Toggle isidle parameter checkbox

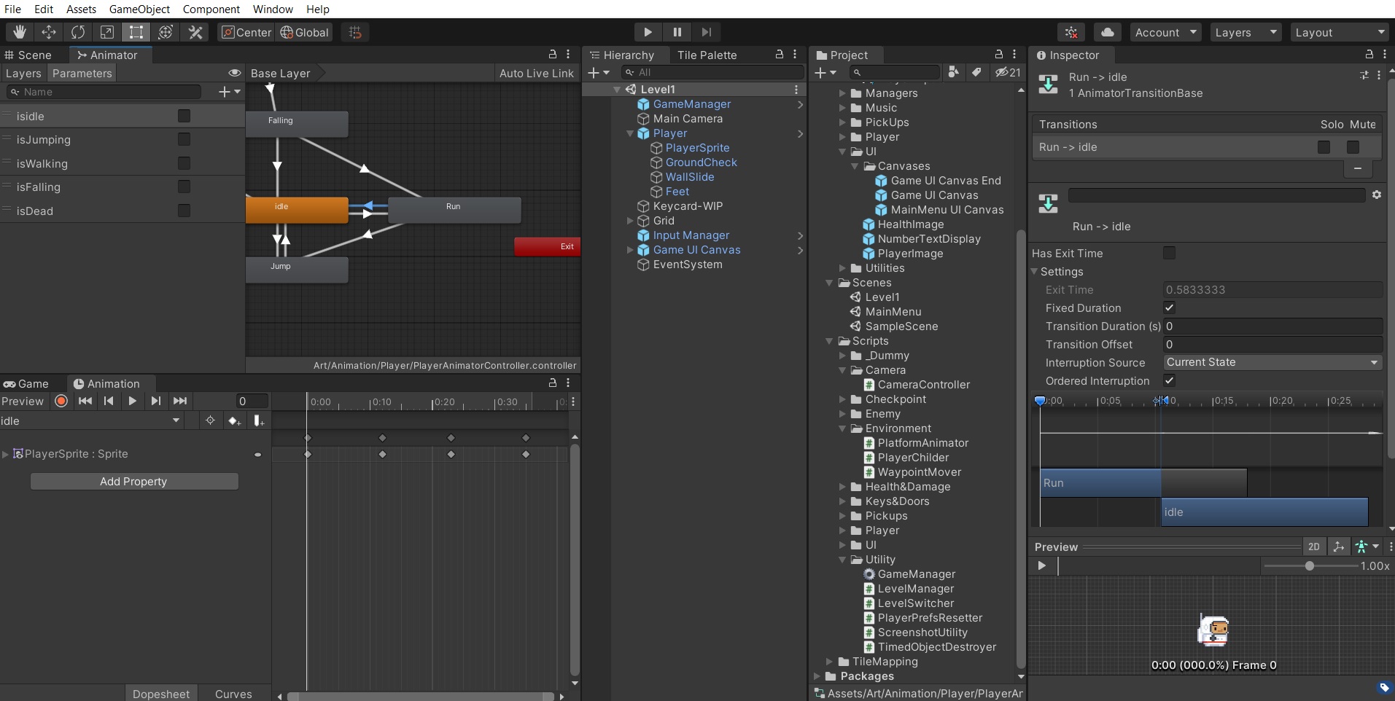(184, 116)
